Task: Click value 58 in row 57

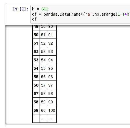Action: pos(43,93)
